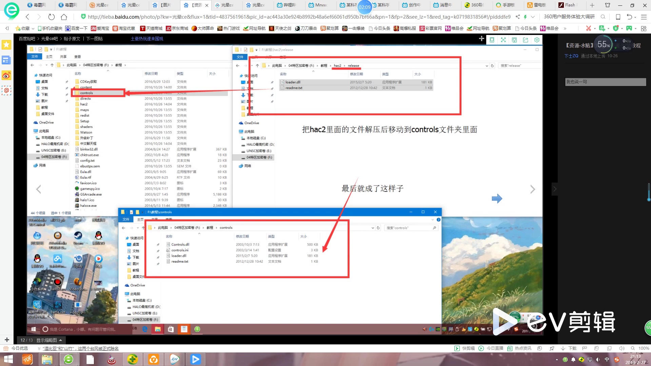Click the undo closed tab arrow
The image size is (651, 366).
click(629, 17)
